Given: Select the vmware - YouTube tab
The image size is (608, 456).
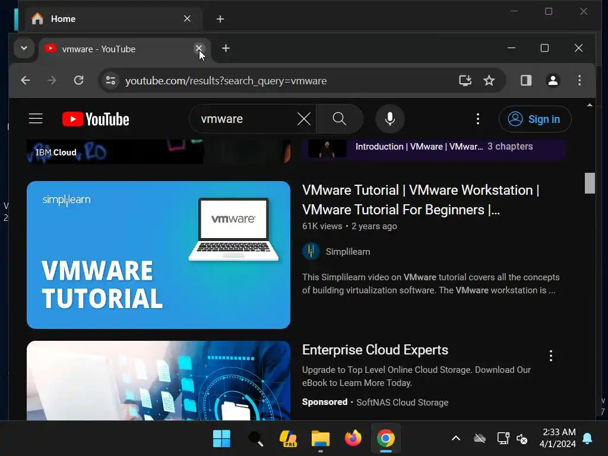Looking at the screenshot, I should click(116, 49).
